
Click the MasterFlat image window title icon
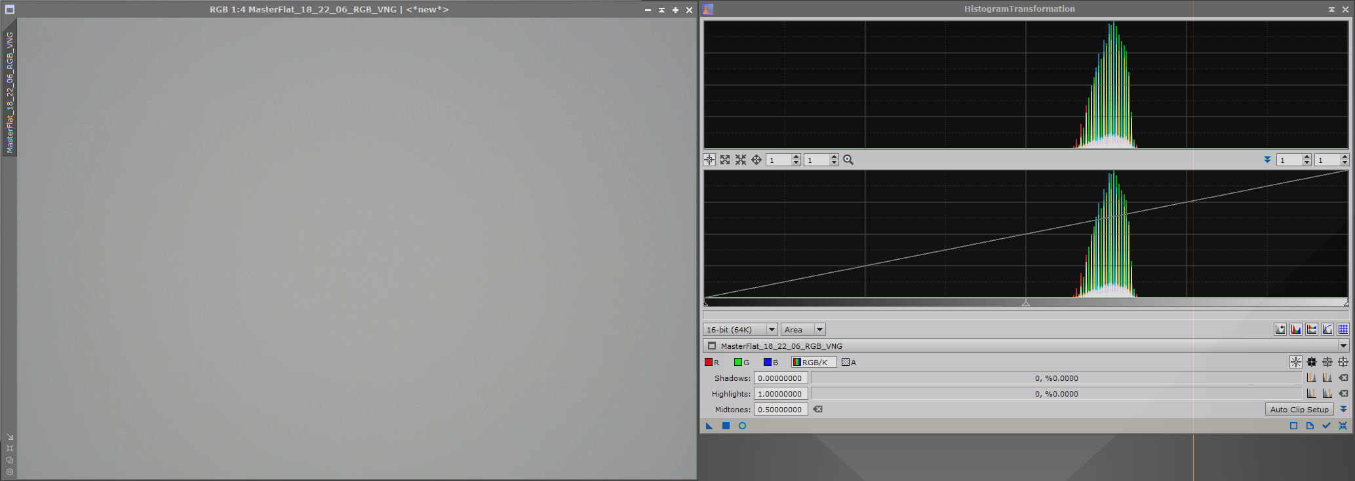click(10, 10)
